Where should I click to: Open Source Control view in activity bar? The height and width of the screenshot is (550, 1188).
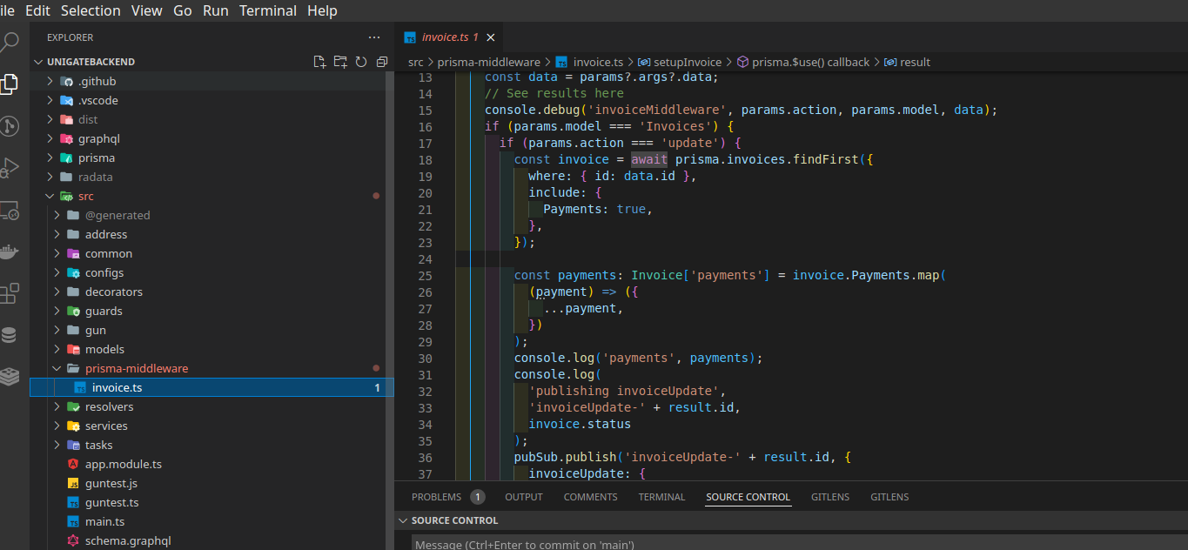pos(10,126)
